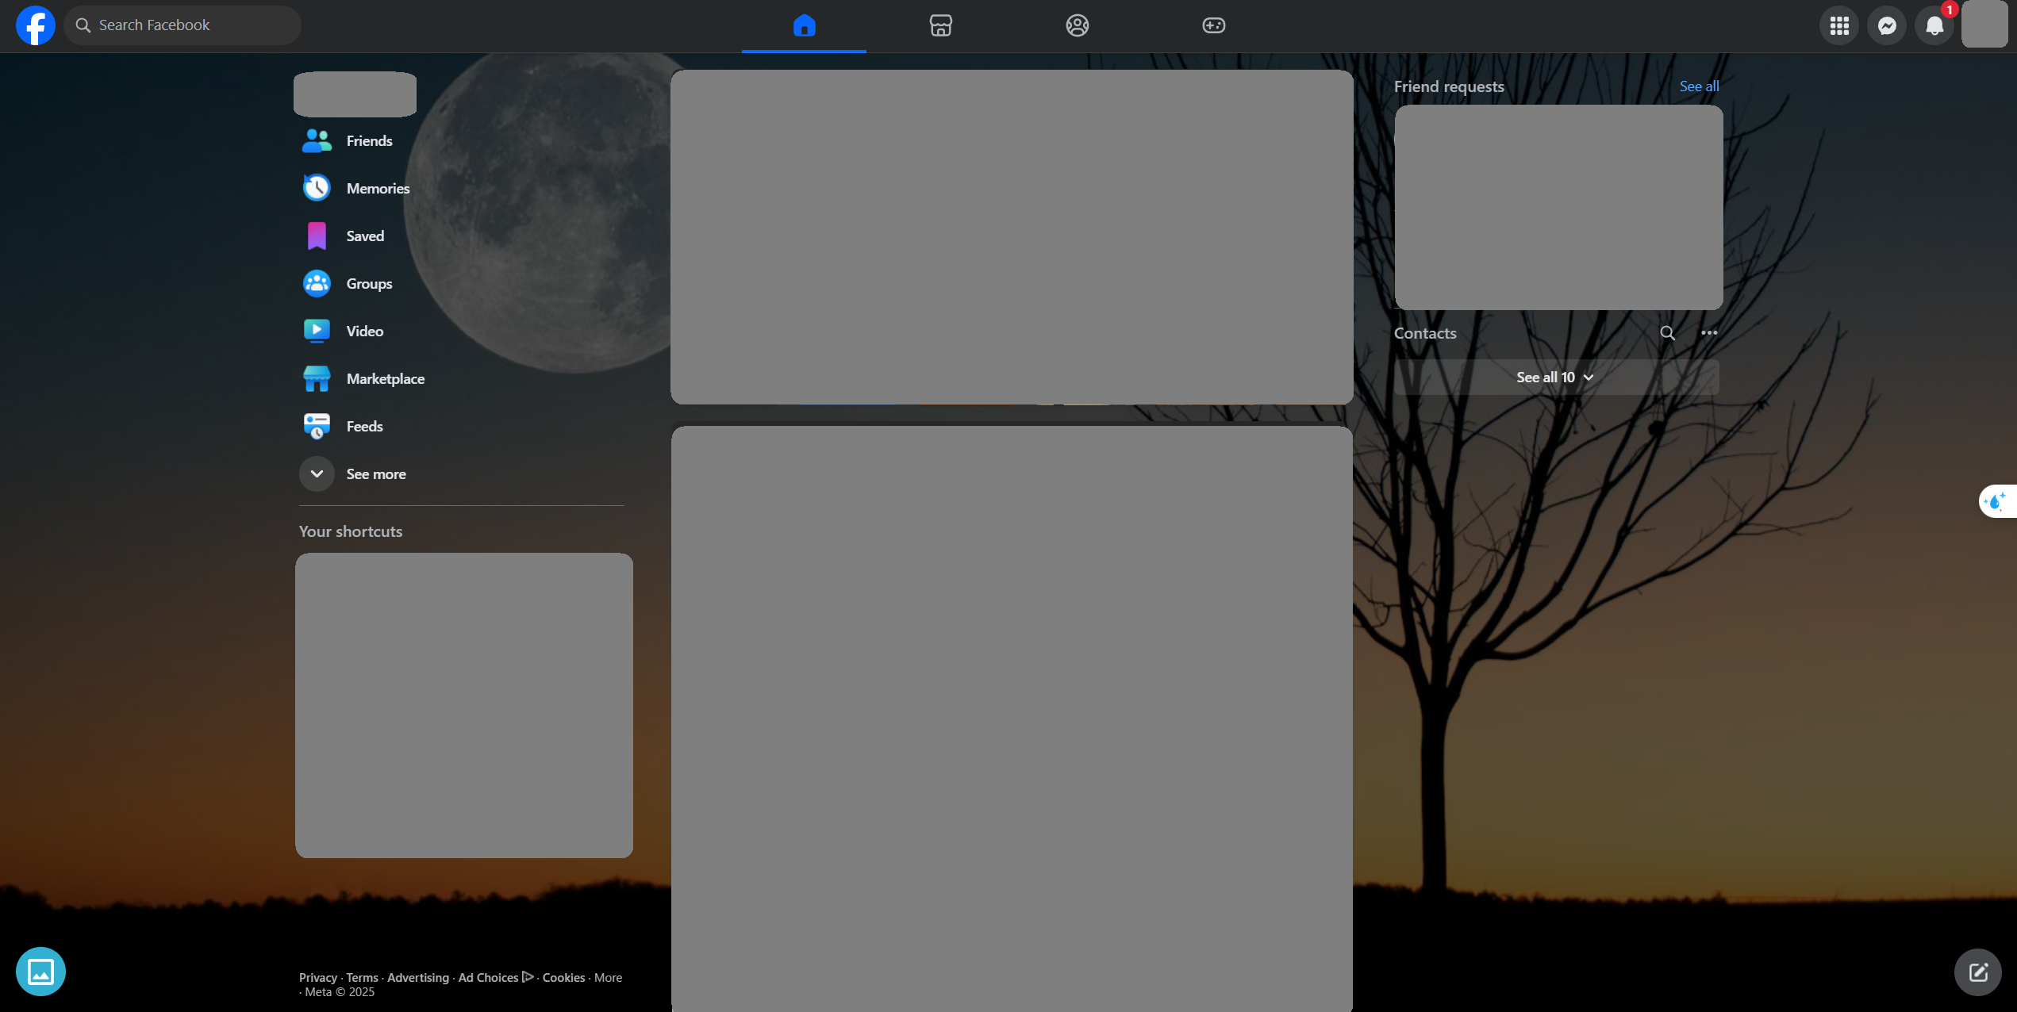Viewport: 2017px width, 1012px height.
Task: Open Feeds in left sidebar
Action: point(363,426)
